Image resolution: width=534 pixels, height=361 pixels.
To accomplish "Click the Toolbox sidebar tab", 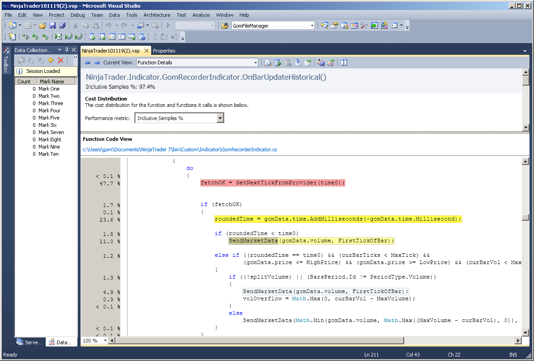I will 6,60.
